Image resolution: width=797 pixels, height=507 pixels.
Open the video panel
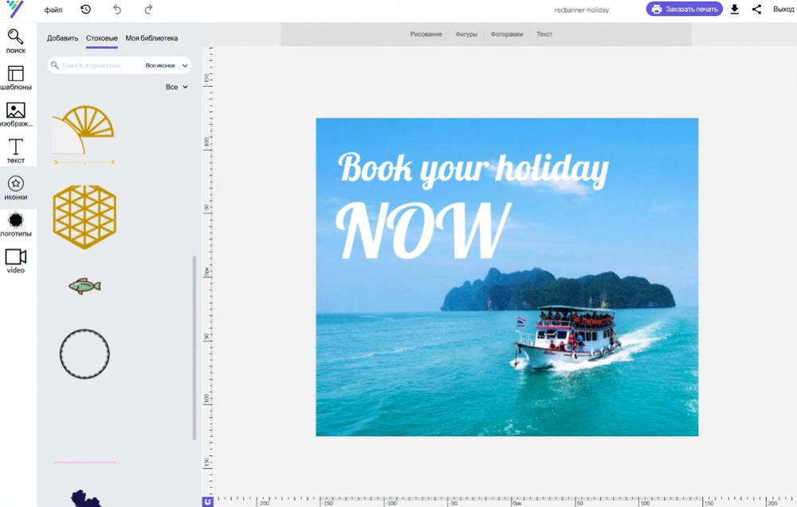[x=16, y=261]
